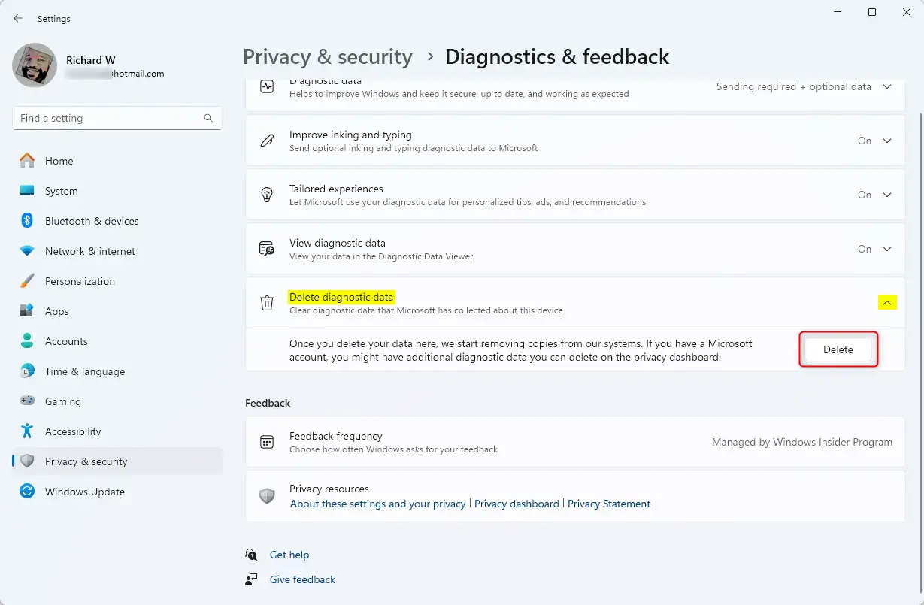Image resolution: width=924 pixels, height=605 pixels.
Task: Select Accessibility from the sidebar
Action: pos(73,431)
